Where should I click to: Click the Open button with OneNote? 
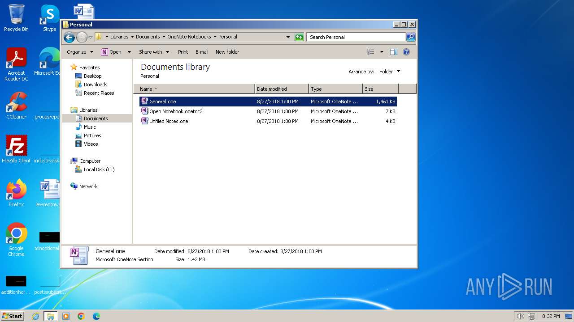point(112,52)
